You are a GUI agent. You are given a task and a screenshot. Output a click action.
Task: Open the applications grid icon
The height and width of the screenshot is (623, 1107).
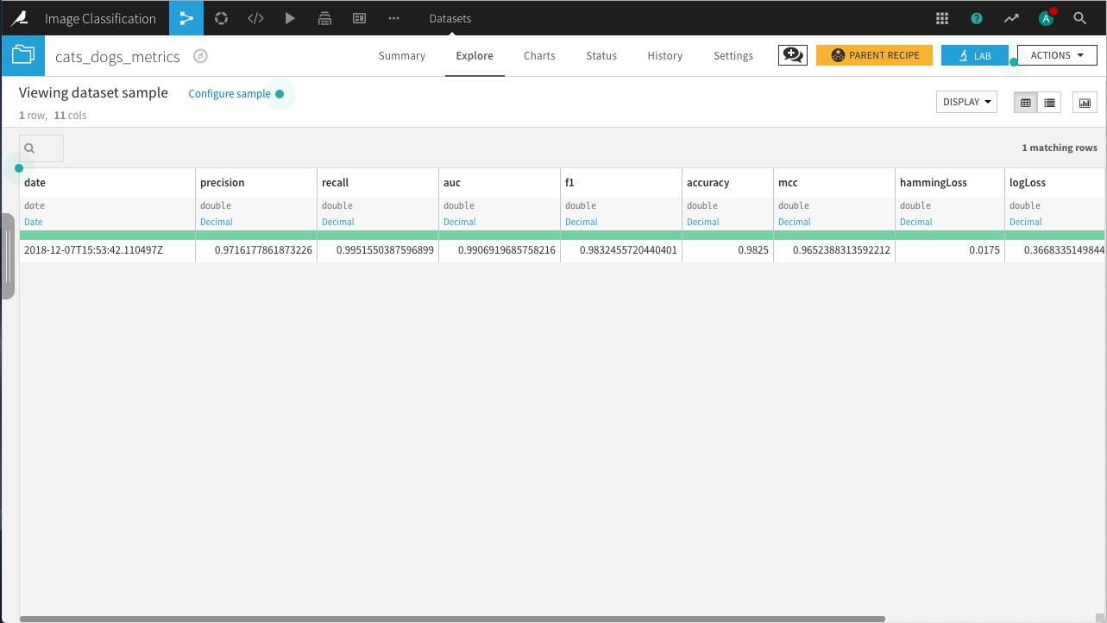pyautogui.click(x=942, y=18)
